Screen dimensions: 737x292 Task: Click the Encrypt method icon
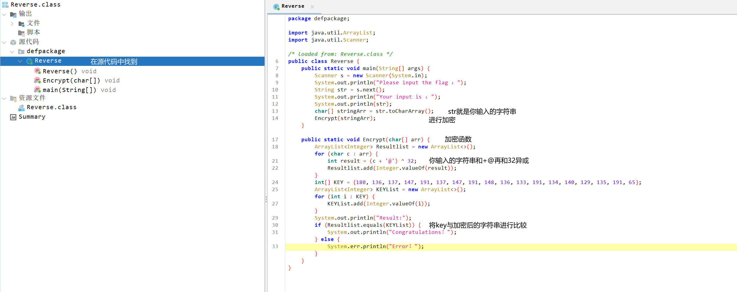pos(37,80)
